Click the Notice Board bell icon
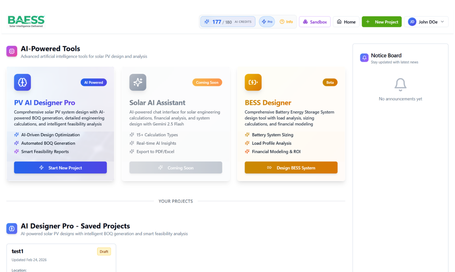455x272 pixels. [364, 58]
